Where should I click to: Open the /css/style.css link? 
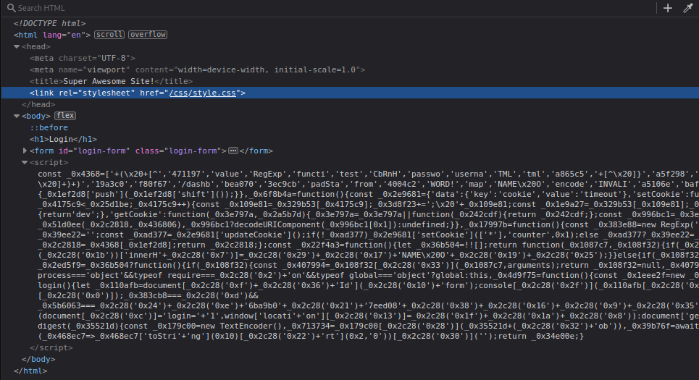(202, 93)
